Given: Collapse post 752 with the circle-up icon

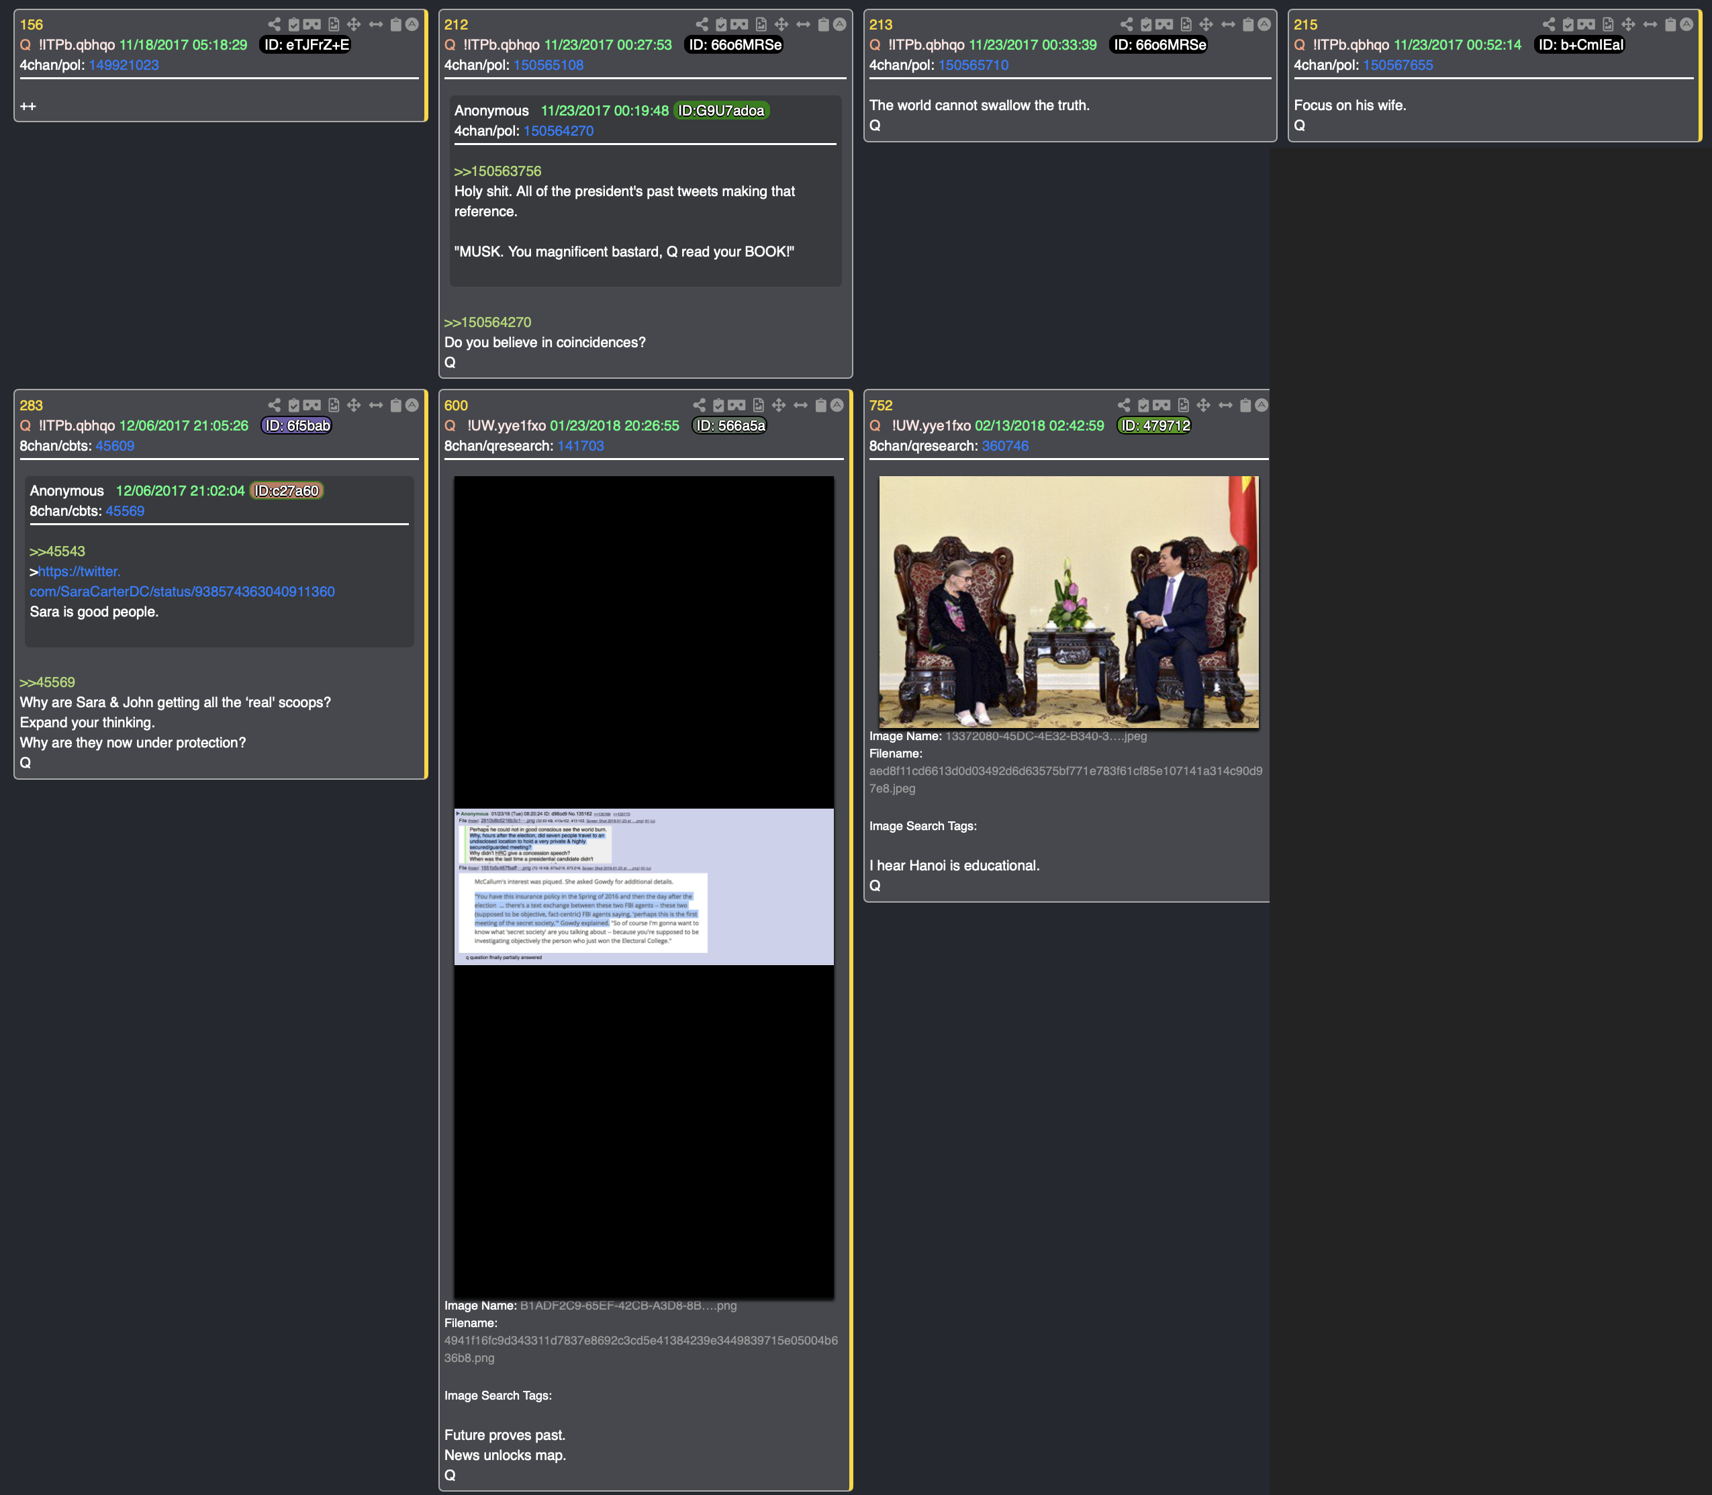Looking at the screenshot, I should click(x=1262, y=404).
